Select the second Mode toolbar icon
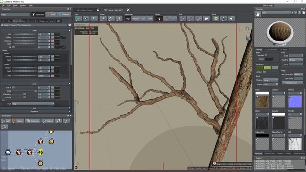This screenshot has width=306, height=172. point(166,19)
